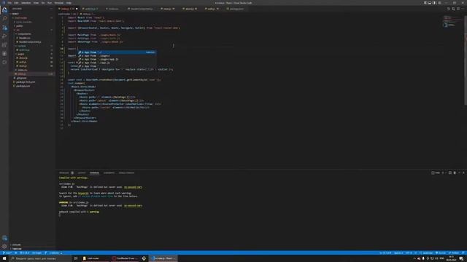Open package-lock.json in Explorer

coord(26,82)
